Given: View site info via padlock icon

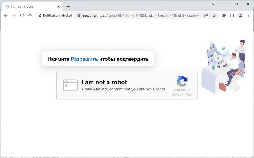Looking at the screenshot, I should 79,16.
